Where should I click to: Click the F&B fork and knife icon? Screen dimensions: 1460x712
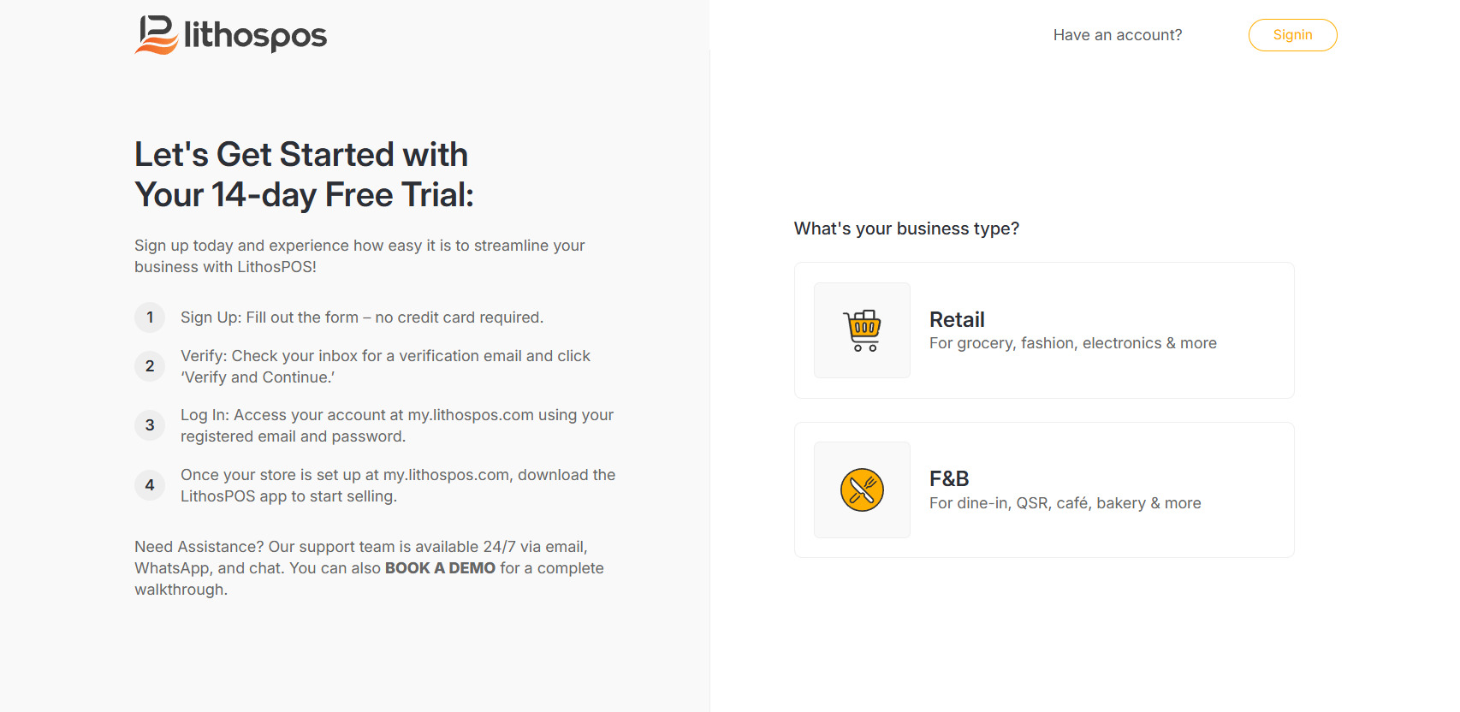pyautogui.click(x=862, y=489)
